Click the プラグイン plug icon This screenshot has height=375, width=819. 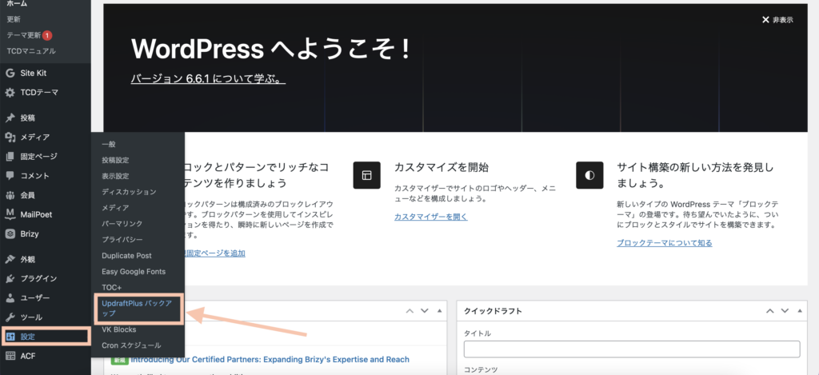[10, 279]
